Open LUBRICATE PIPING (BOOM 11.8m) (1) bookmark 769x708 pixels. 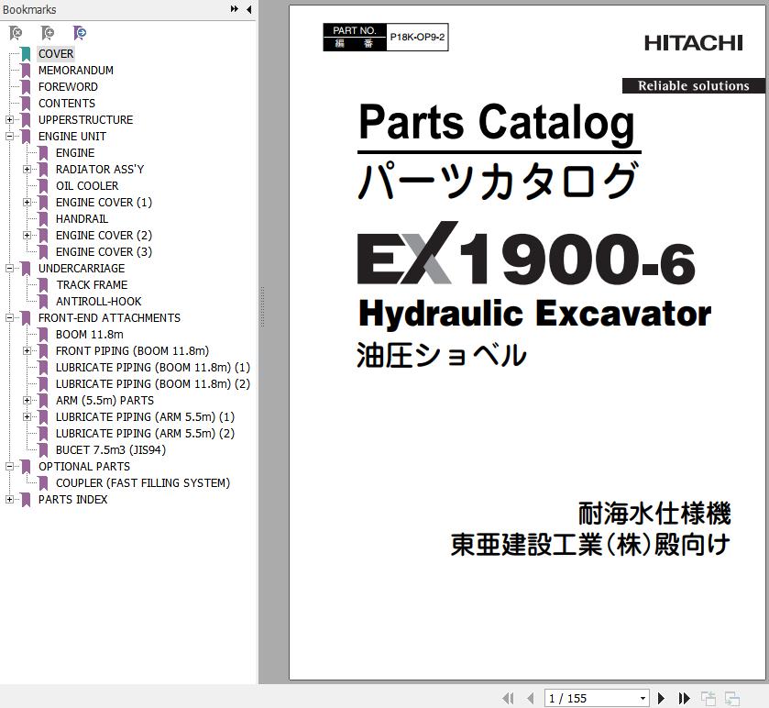[x=153, y=368]
